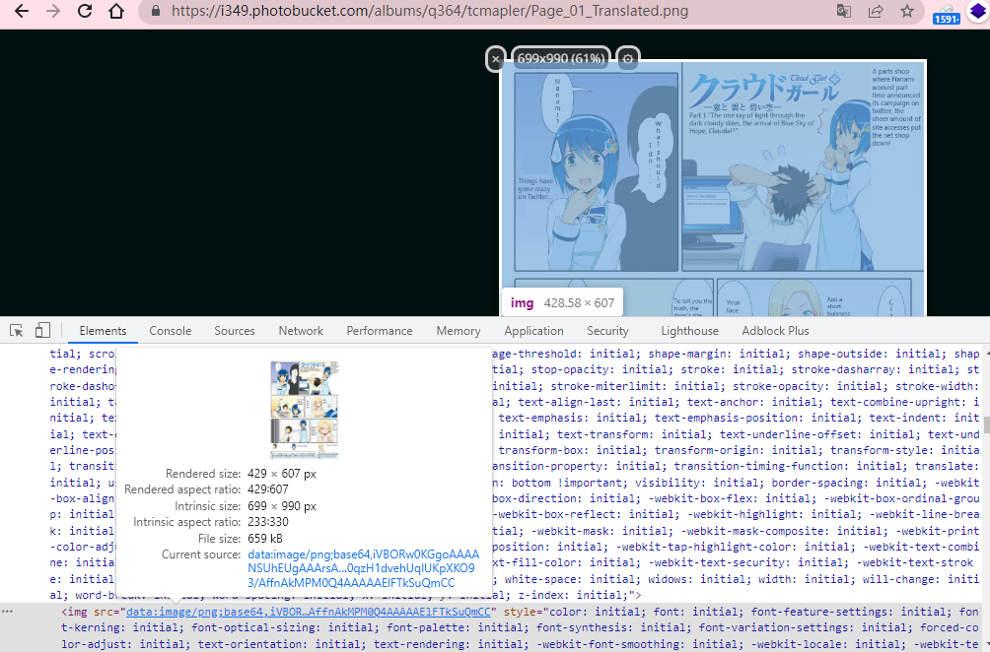Image resolution: width=990 pixels, height=652 pixels.
Task: Click the 699x990 size badge
Action: point(559,59)
